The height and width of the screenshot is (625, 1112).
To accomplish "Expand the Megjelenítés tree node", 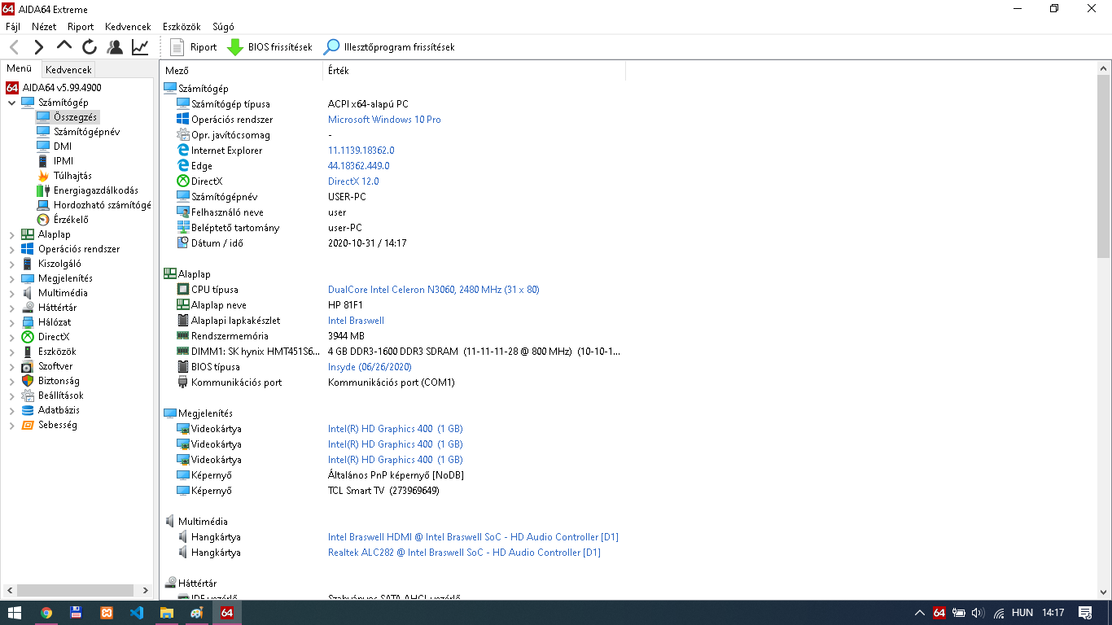I will pos(11,278).
